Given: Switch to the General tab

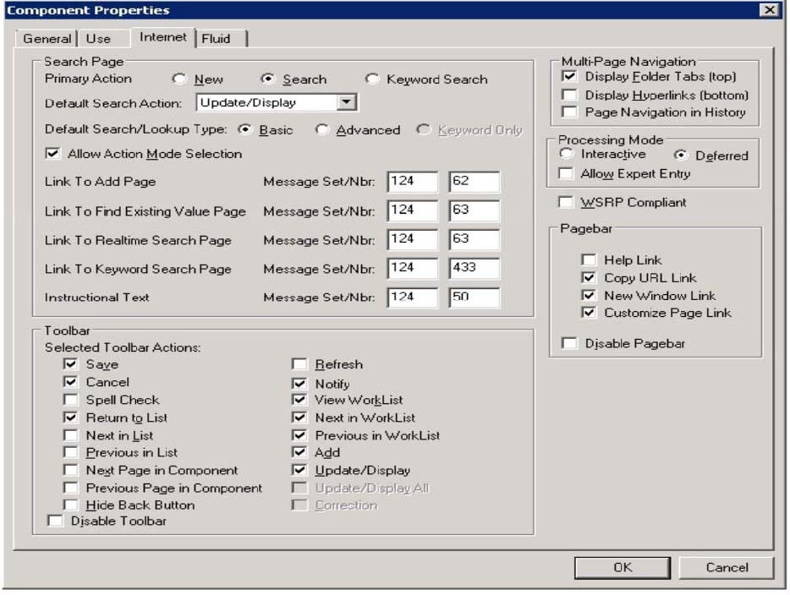Looking at the screenshot, I should 47,39.
